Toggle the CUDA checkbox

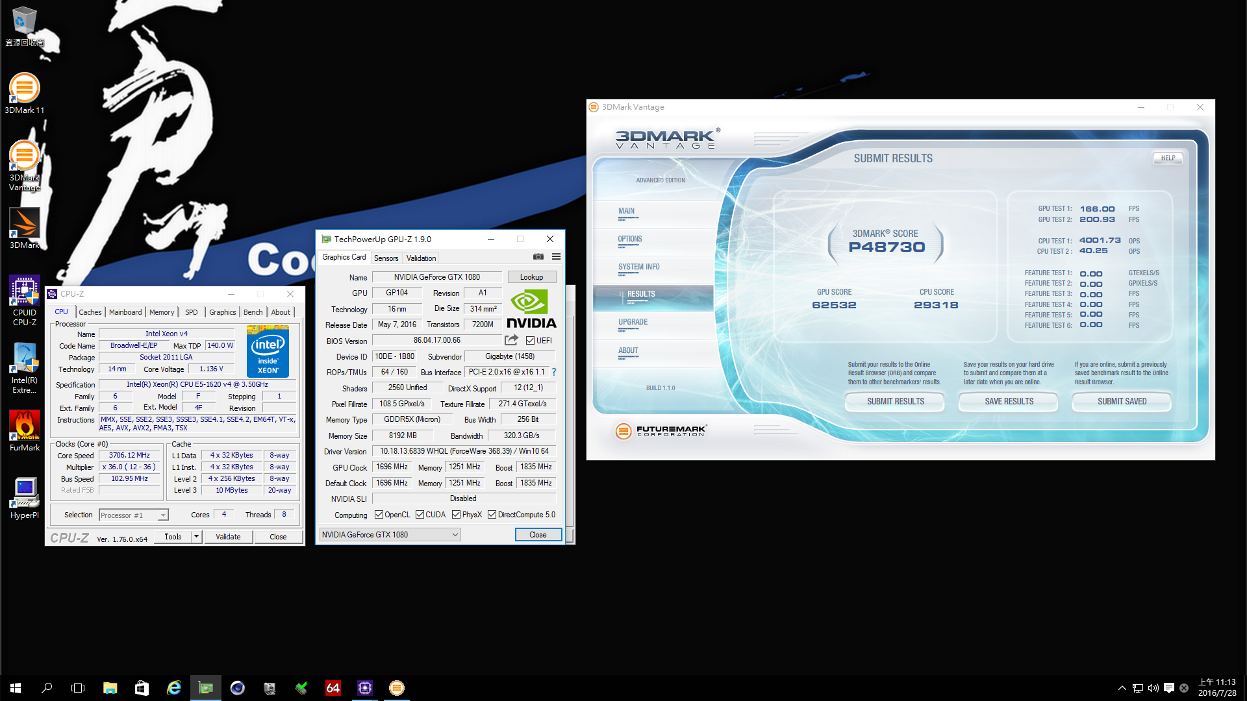420,515
